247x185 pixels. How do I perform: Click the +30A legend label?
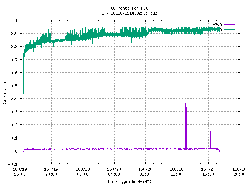pyautogui.click(x=217, y=25)
